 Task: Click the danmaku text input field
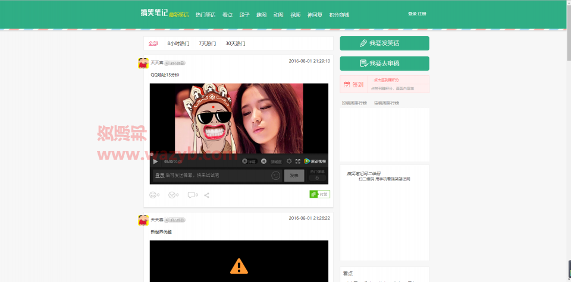218,176
